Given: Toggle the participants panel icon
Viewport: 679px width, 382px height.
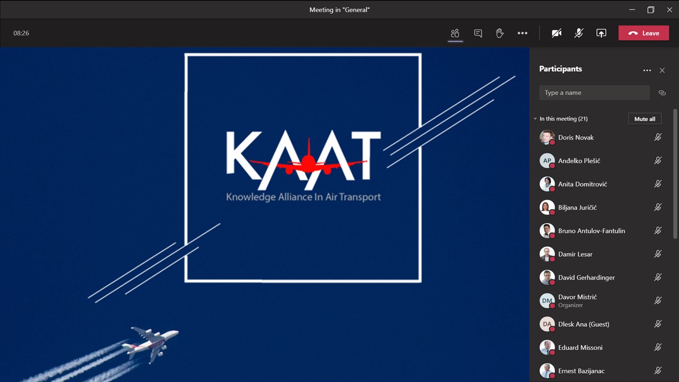Looking at the screenshot, I should tap(455, 33).
